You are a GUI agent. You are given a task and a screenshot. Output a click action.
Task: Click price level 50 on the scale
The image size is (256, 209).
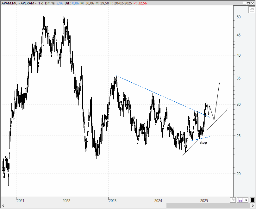pos(239,17)
